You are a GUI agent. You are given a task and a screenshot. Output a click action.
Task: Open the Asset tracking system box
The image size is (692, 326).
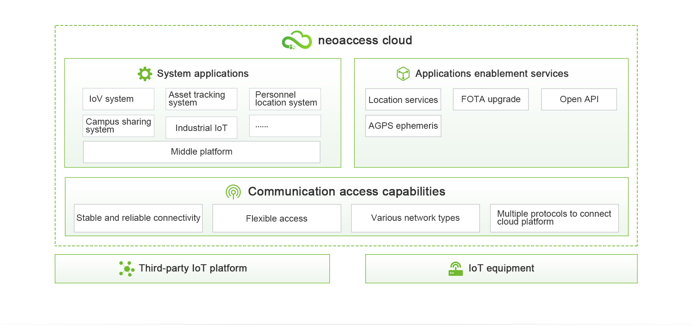click(201, 99)
